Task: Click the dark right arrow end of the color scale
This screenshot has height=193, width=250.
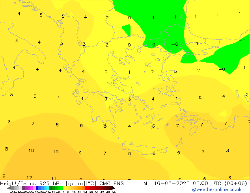Action: [113, 188]
